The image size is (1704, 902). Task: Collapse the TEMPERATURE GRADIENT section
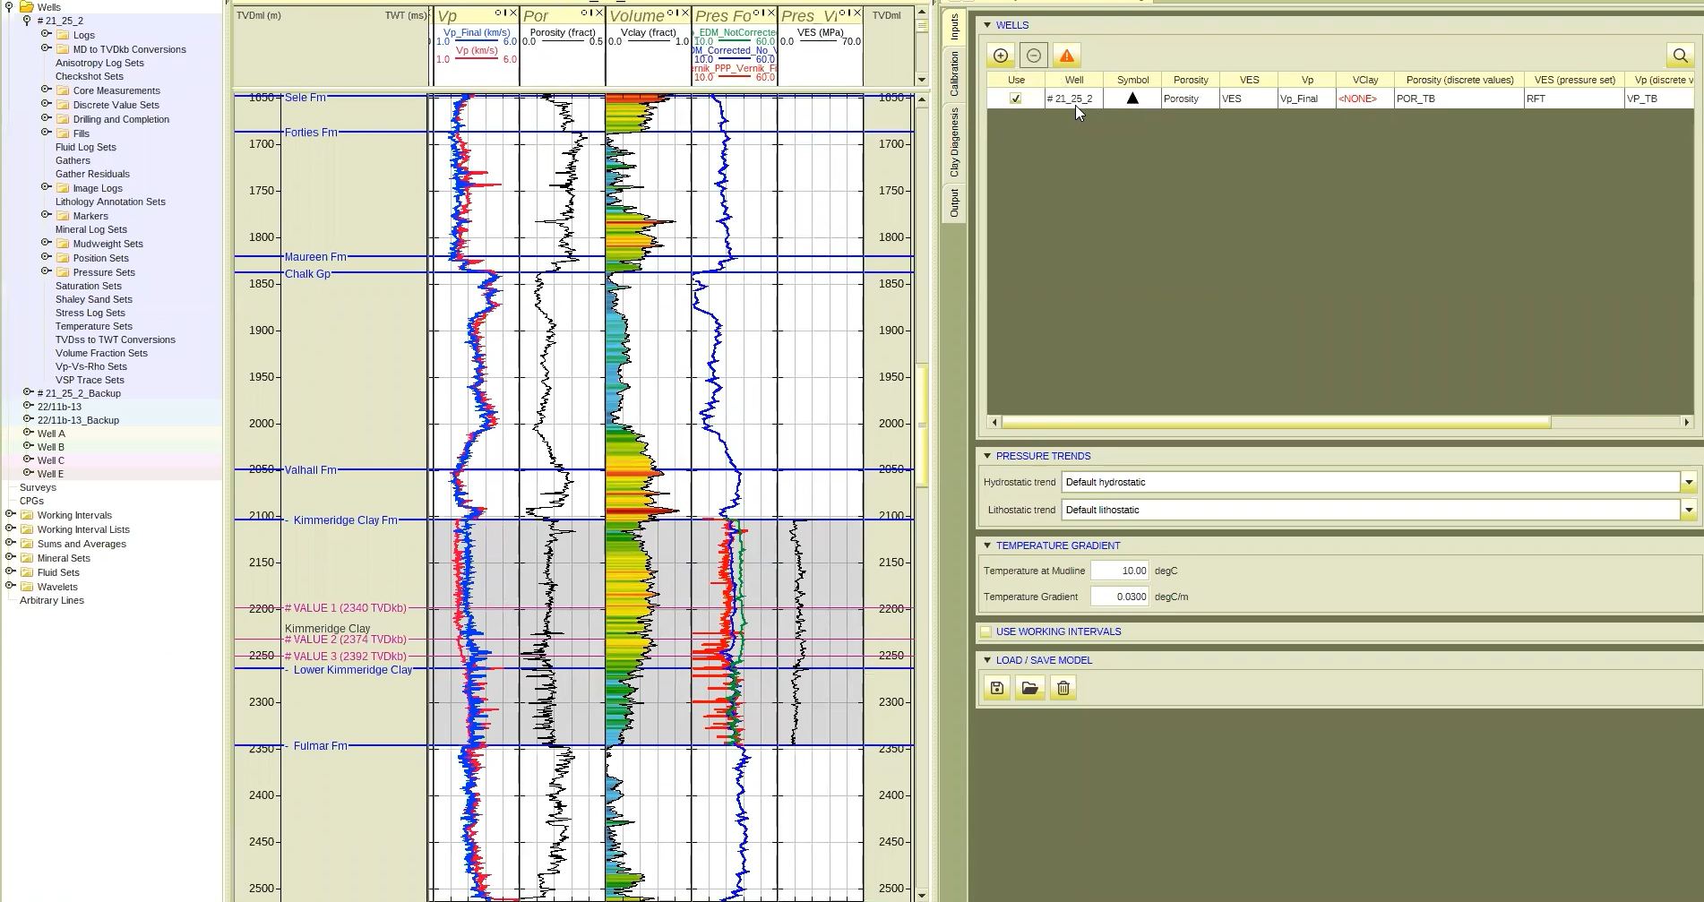coord(987,545)
